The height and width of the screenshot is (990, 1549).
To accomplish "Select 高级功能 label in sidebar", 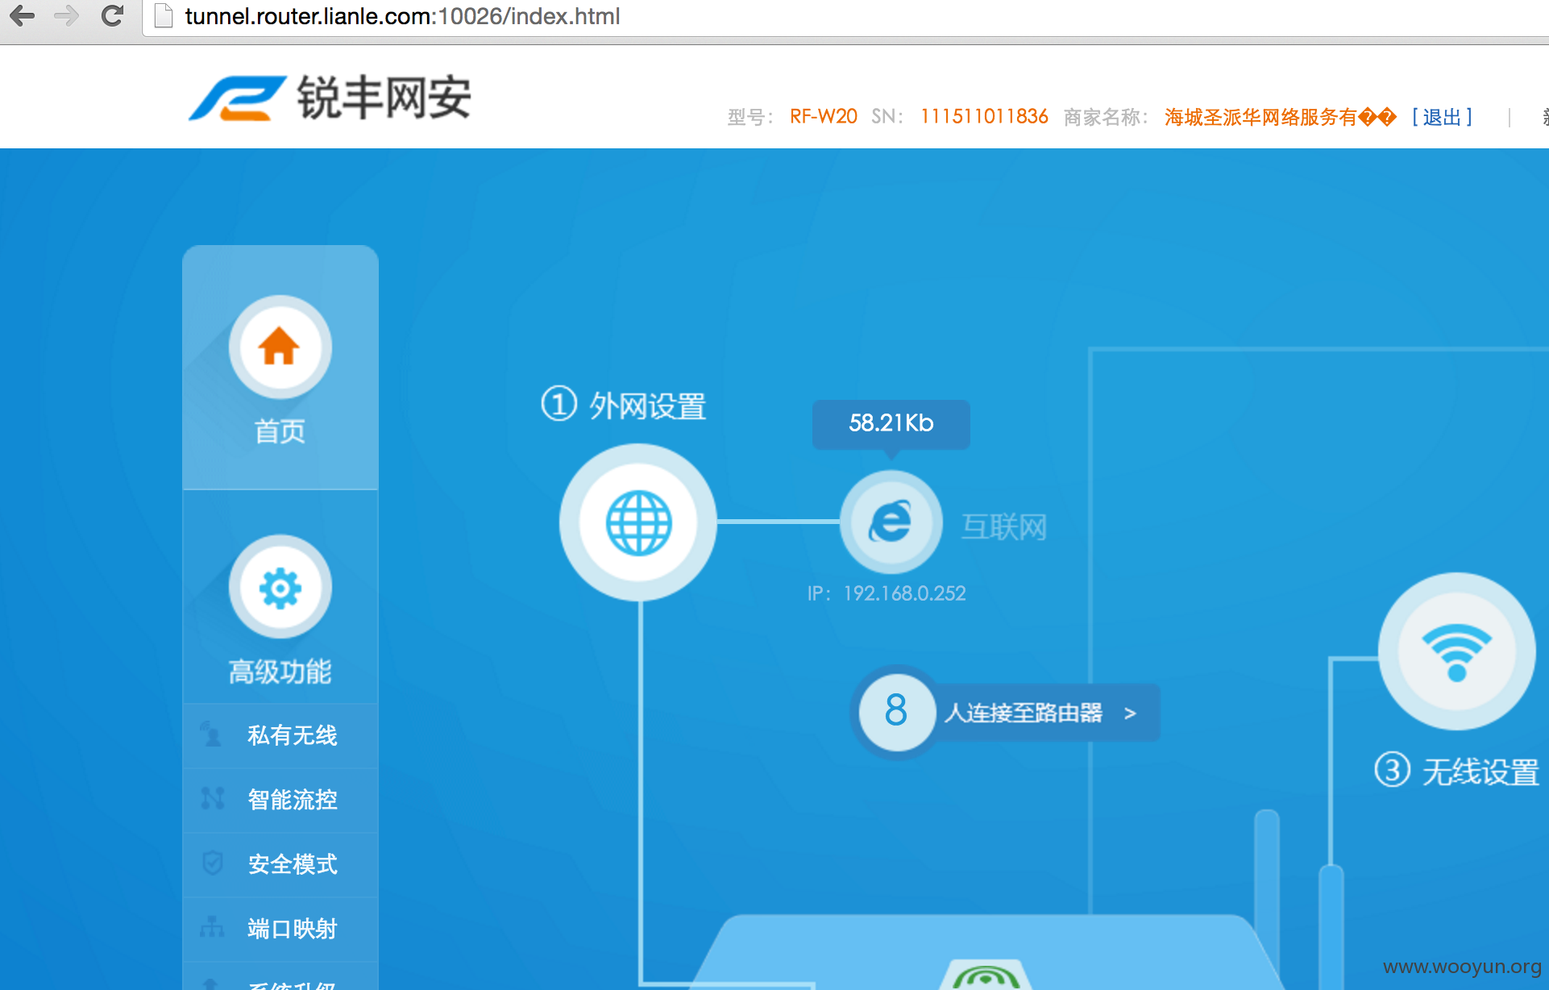I will [x=280, y=672].
